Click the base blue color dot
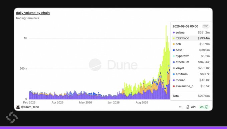227x129 pixels. (174, 50)
